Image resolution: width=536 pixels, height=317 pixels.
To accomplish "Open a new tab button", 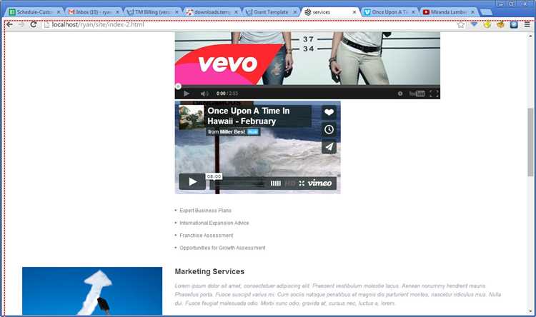I will click(486, 12).
